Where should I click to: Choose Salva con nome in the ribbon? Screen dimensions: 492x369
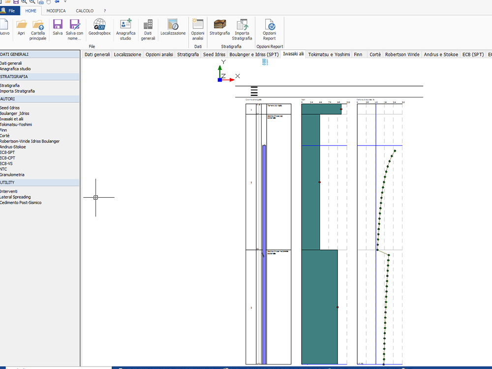click(74, 29)
